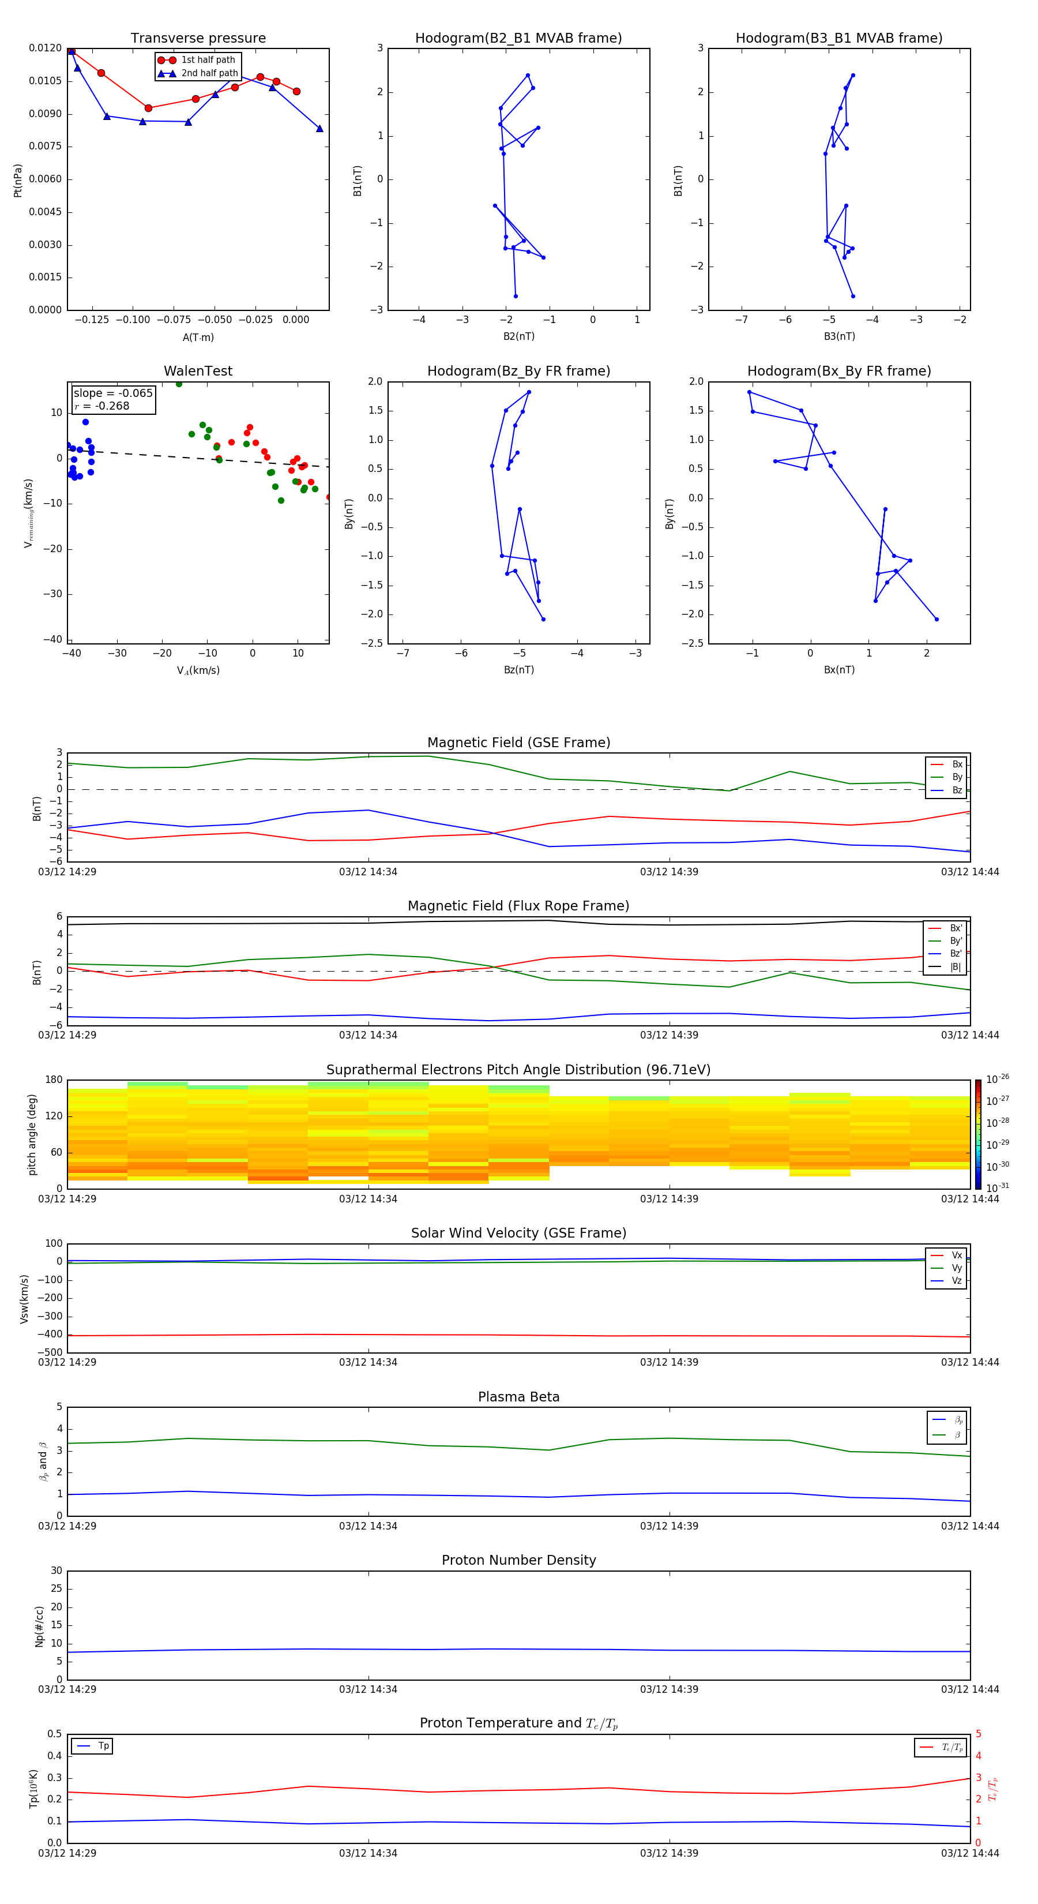Click the 'Tp' legend box
Screen dimensions: 1038x1904
tap(92, 1746)
